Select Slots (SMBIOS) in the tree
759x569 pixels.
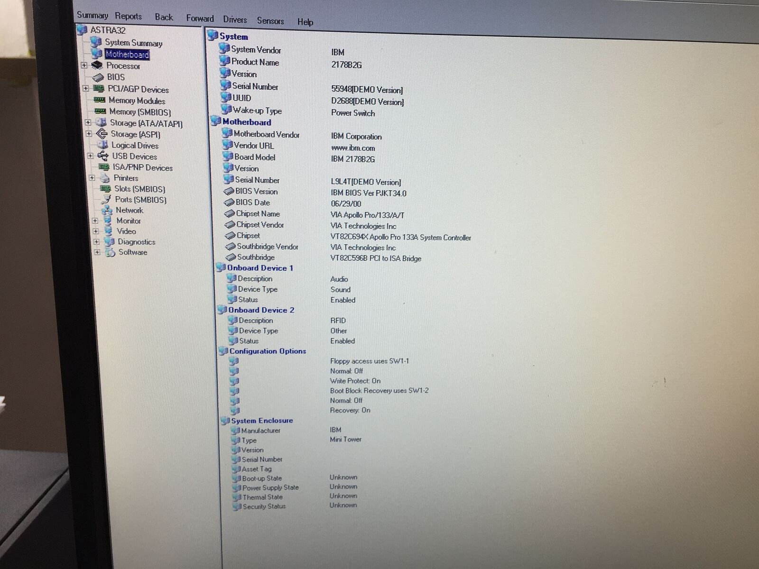pyautogui.click(x=139, y=189)
